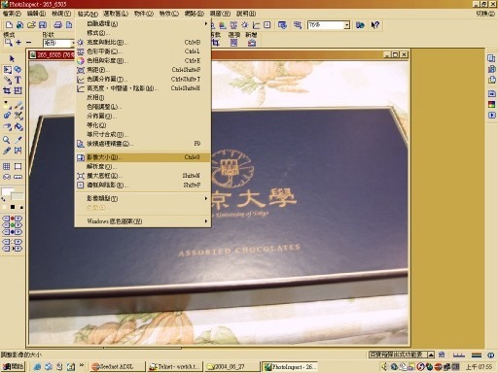Choose the post-processing wizard (F9) item
Image resolution: width=498 pixels, height=373 pixels.
[x=143, y=144]
